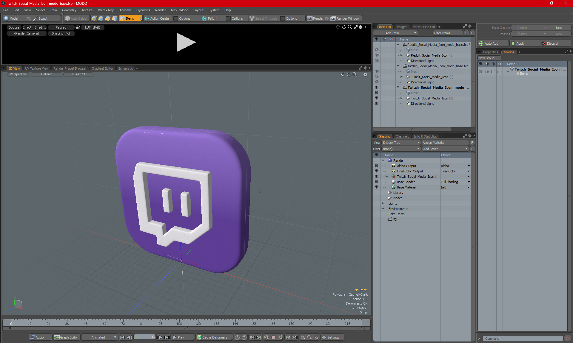Screen dimensions: 573x343
Task: Step to previous frame
Action: [129, 337]
